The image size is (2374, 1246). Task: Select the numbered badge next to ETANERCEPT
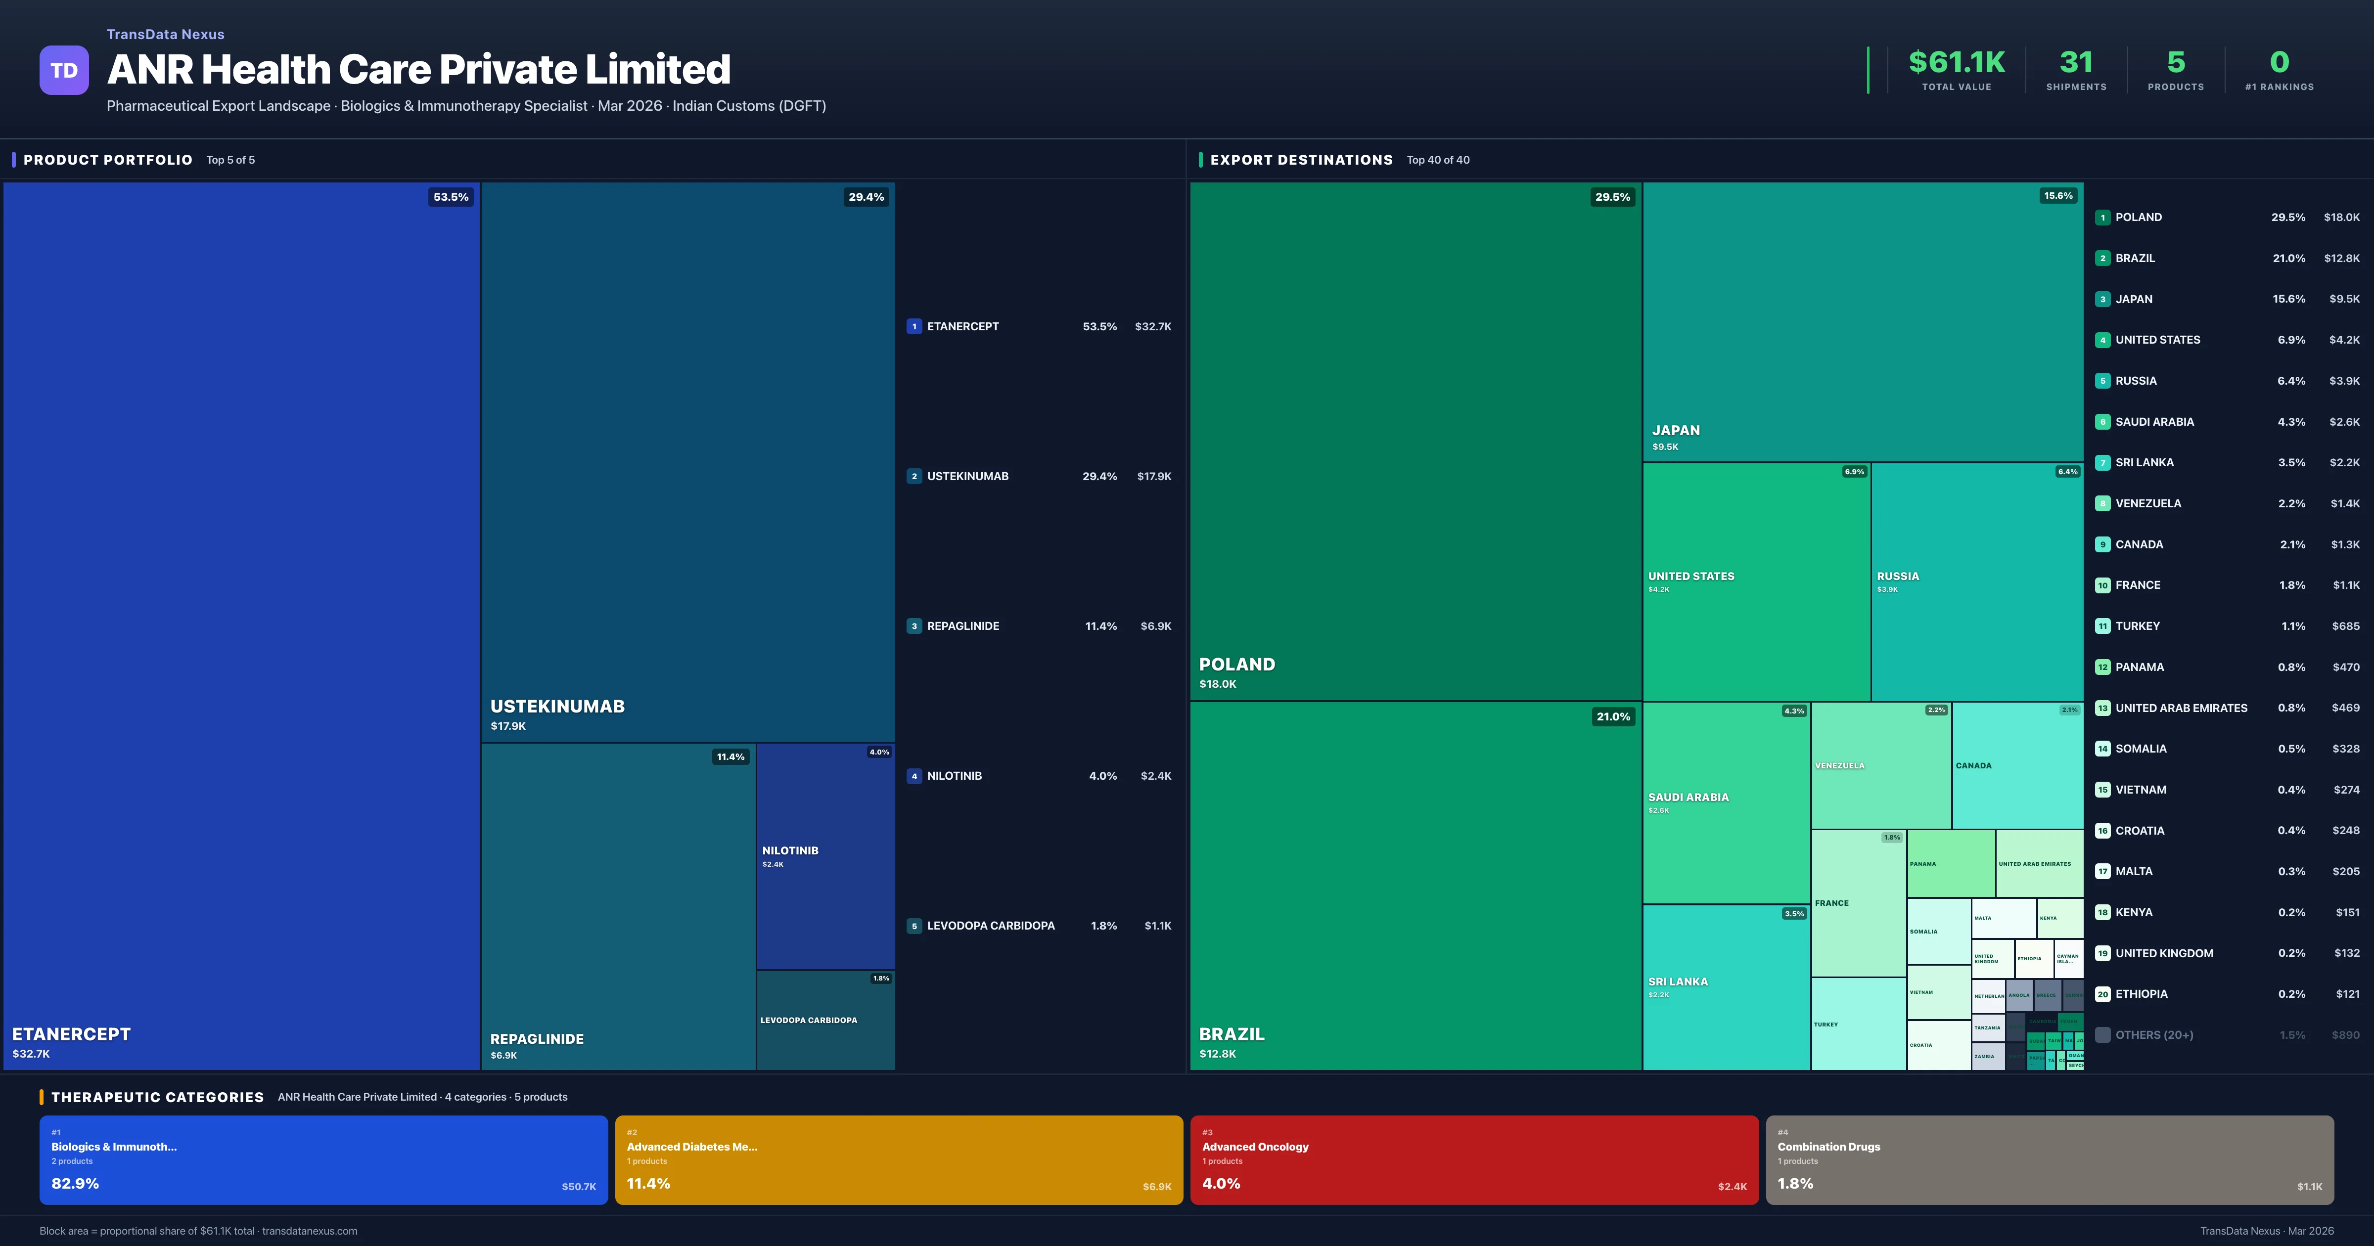click(914, 325)
